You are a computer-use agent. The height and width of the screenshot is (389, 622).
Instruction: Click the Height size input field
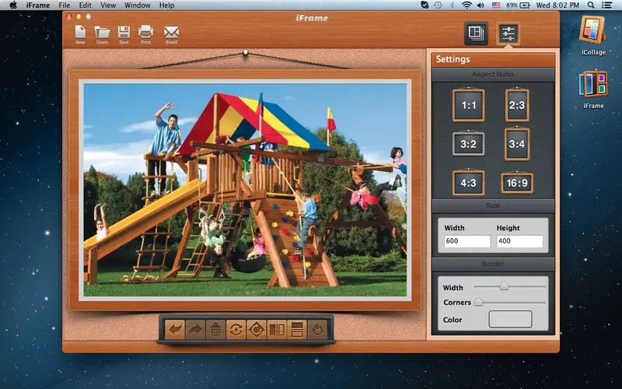tap(519, 241)
